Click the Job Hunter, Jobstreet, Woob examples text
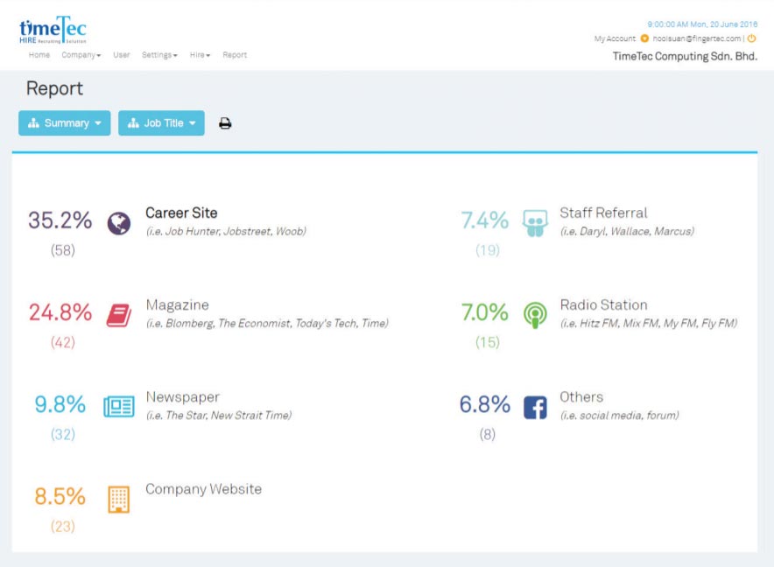The width and height of the screenshot is (774, 567). pyautogui.click(x=226, y=232)
